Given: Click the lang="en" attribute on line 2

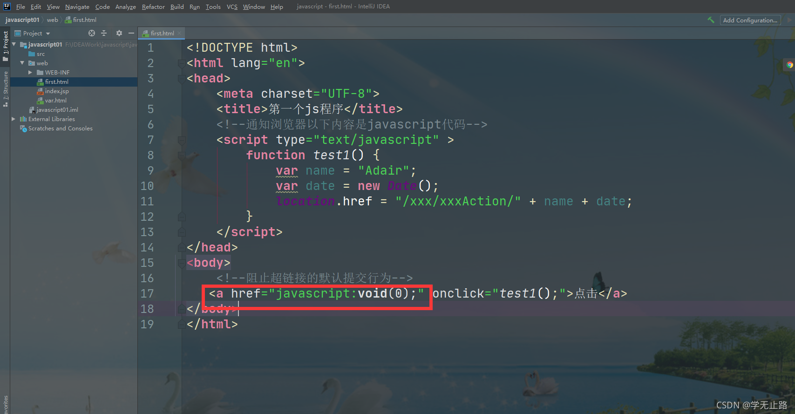Looking at the screenshot, I should click(x=264, y=63).
